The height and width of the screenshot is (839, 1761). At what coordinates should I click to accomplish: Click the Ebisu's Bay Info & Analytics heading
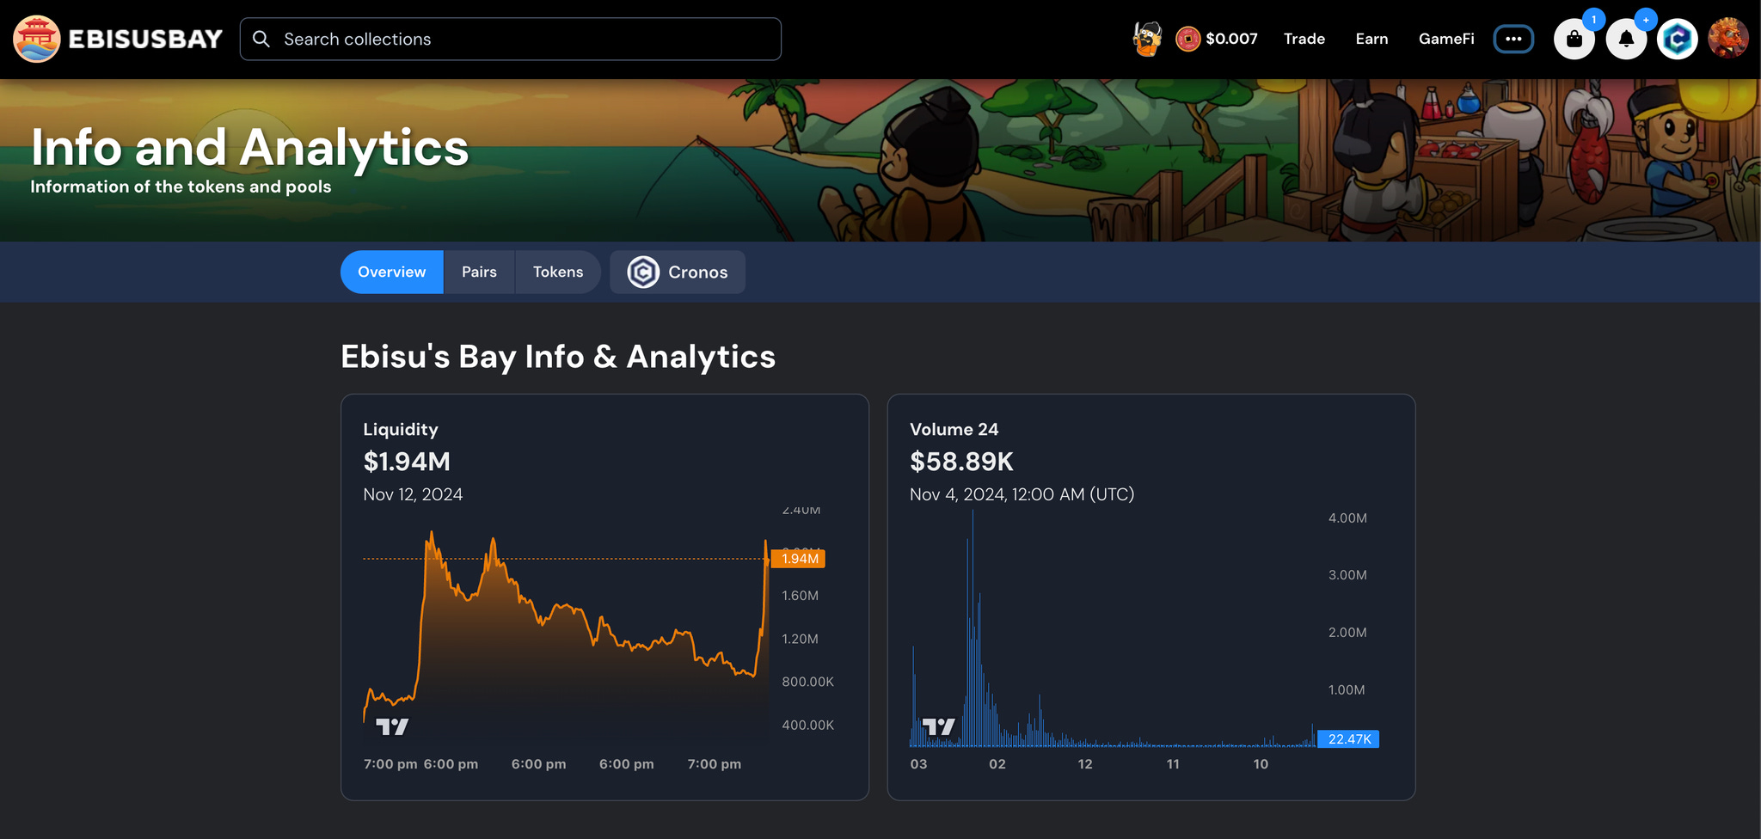(558, 357)
